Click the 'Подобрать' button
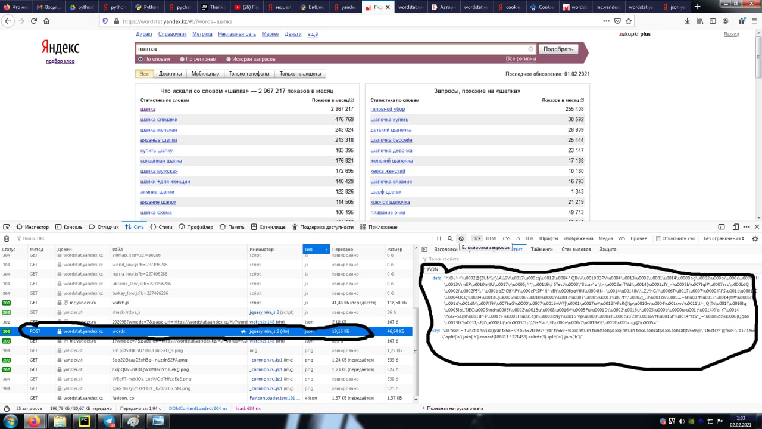This screenshot has height=429, width=762. 558,49
